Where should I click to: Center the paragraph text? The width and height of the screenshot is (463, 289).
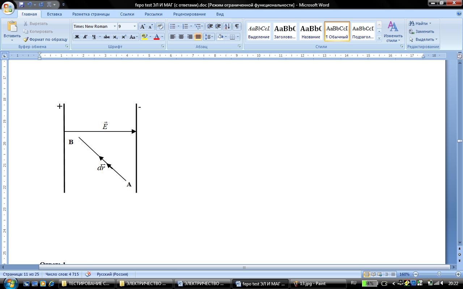pos(181,37)
